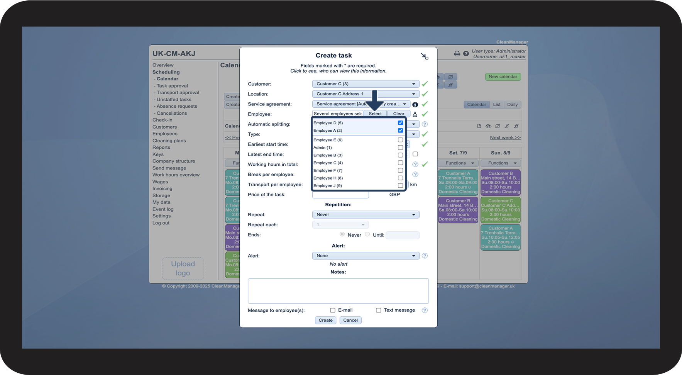Click the Until date field

pos(403,235)
